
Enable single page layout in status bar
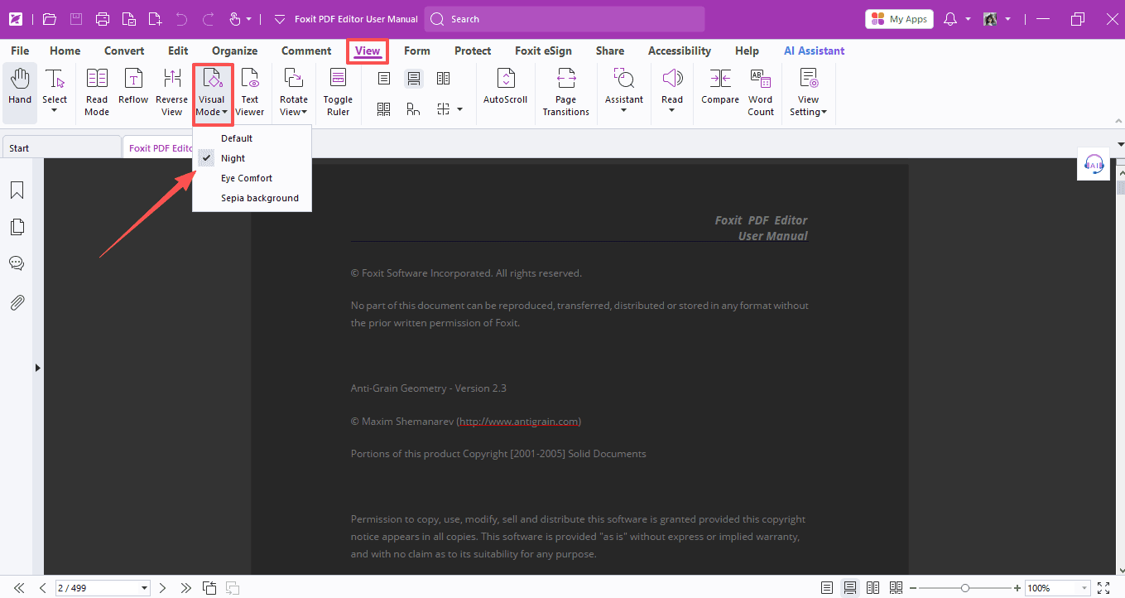pyautogui.click(x=827, y=588)
